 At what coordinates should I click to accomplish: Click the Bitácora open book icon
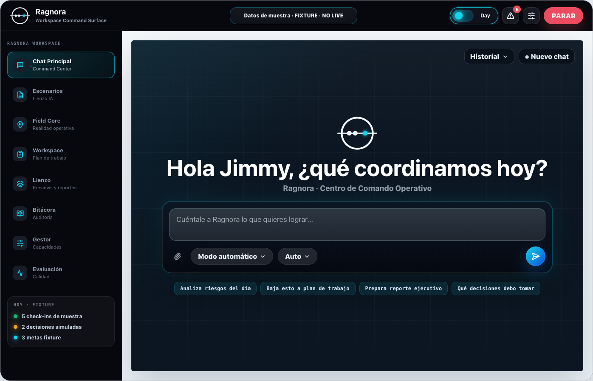tap(20, 213)
